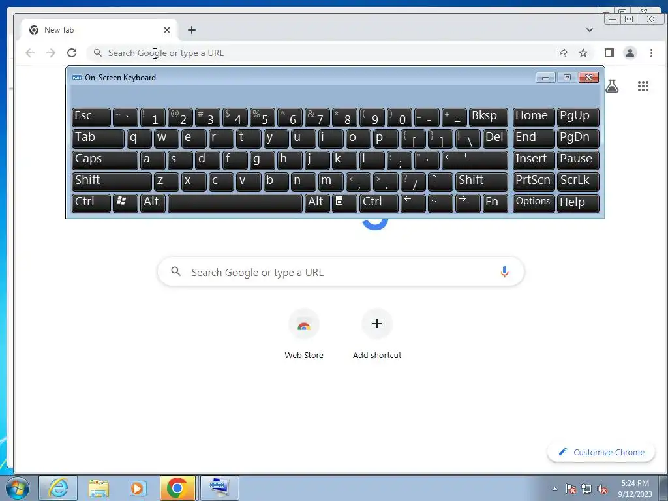Toggle the Chrome side panel
The width and height of the screenshot is (668, 501).
[x=609, y=53]
